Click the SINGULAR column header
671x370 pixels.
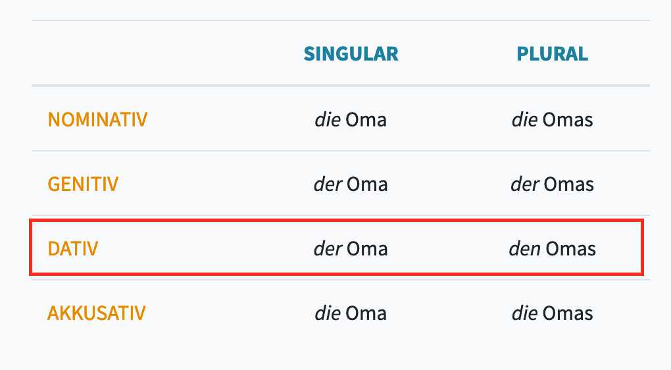(x=351, y=54)
